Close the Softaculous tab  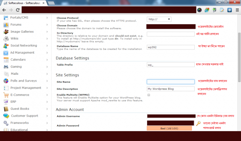click(x=43, y=3)
